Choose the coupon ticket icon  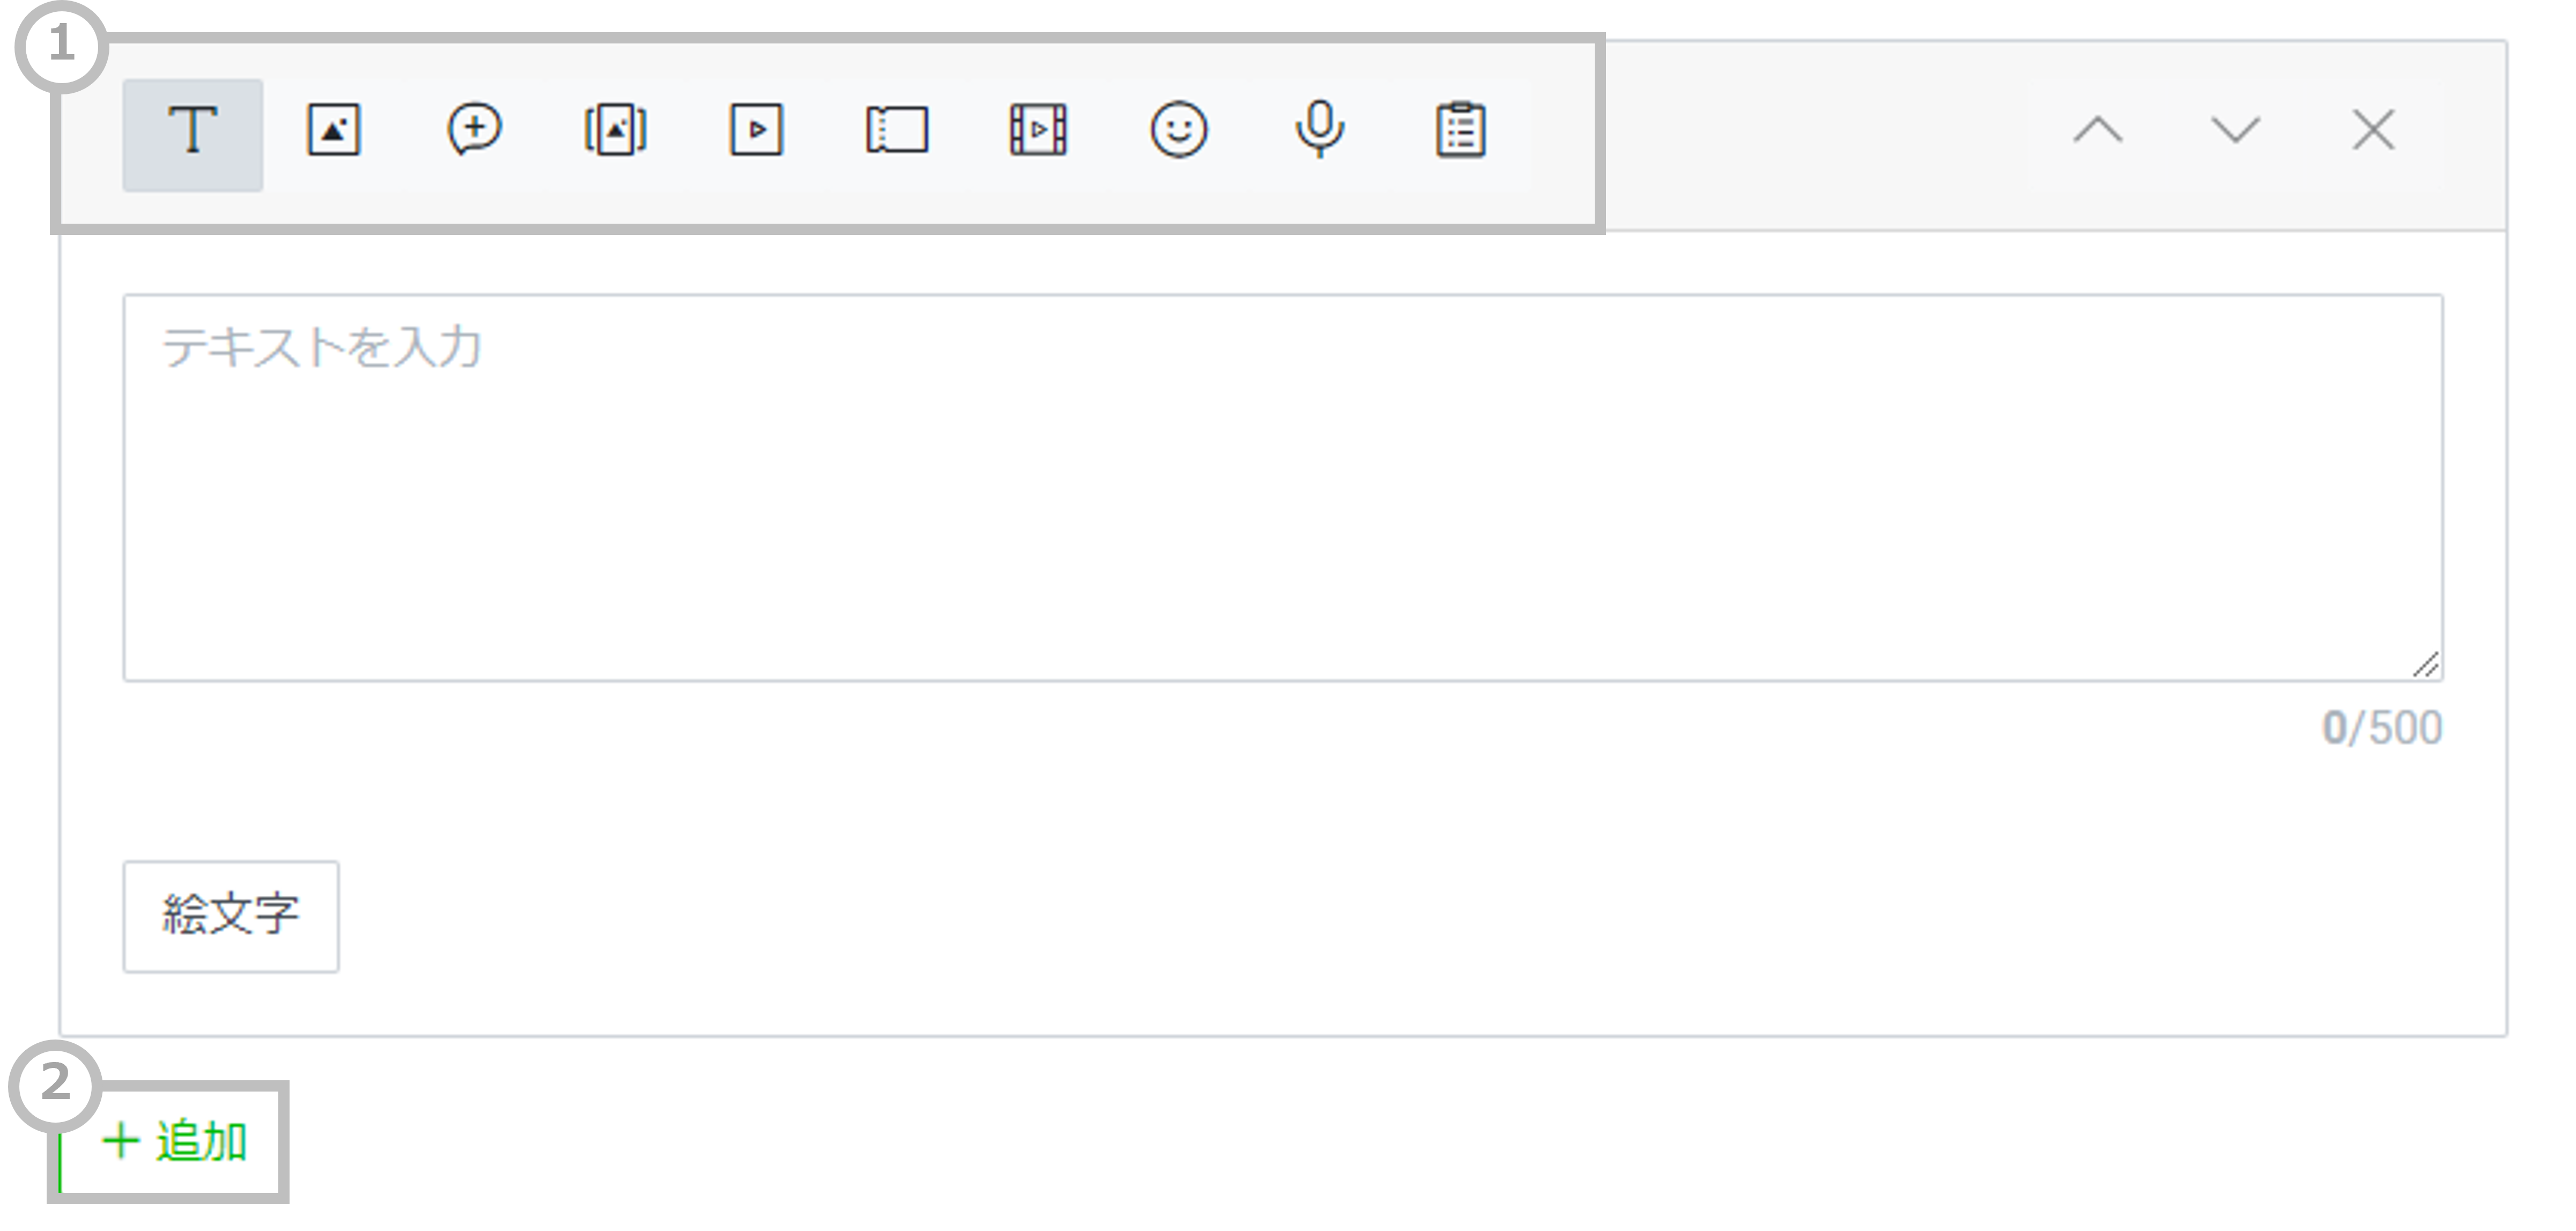(897, 130)
